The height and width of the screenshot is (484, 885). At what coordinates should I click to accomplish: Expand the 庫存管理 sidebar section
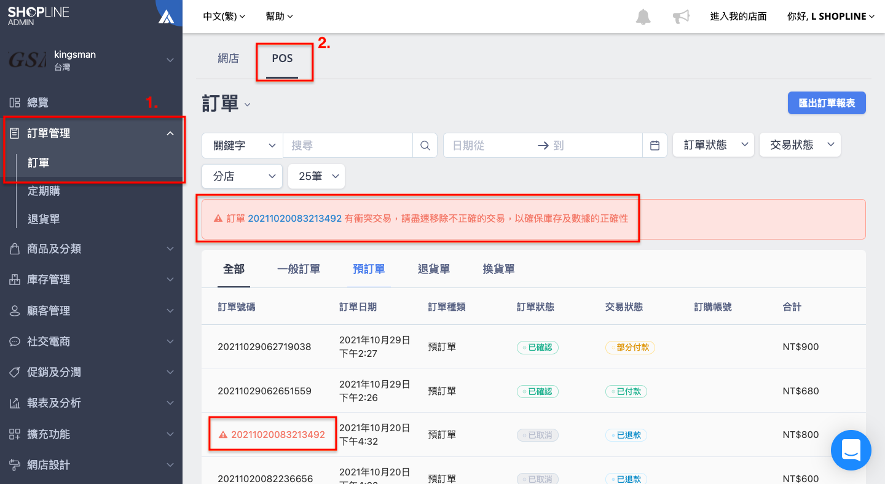(x=91, y=279)
